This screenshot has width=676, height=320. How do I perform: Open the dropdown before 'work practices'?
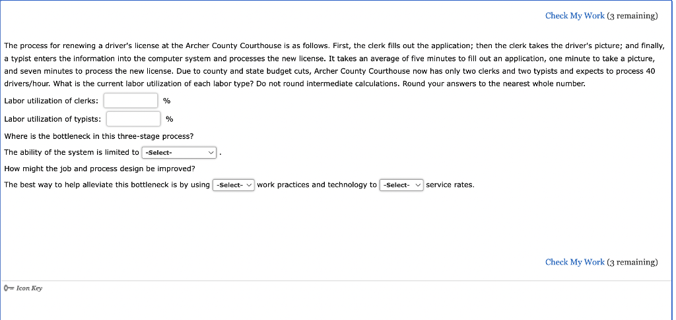(x=234, y=185)
